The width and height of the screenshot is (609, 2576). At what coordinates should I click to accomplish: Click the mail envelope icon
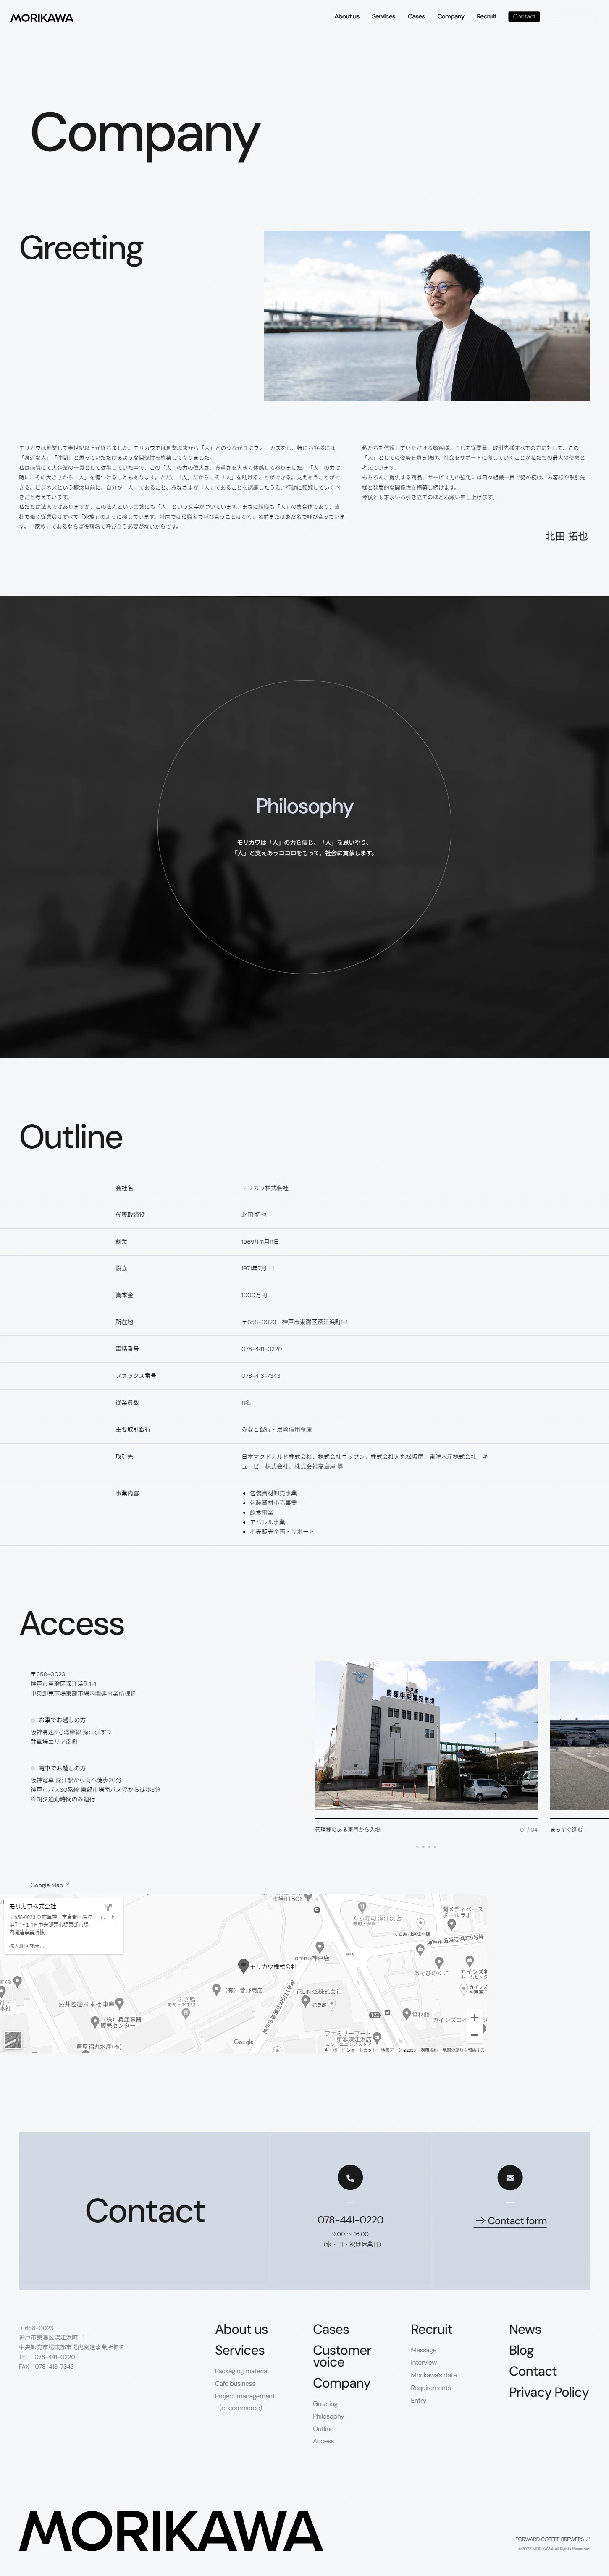tap(509, 2176)
